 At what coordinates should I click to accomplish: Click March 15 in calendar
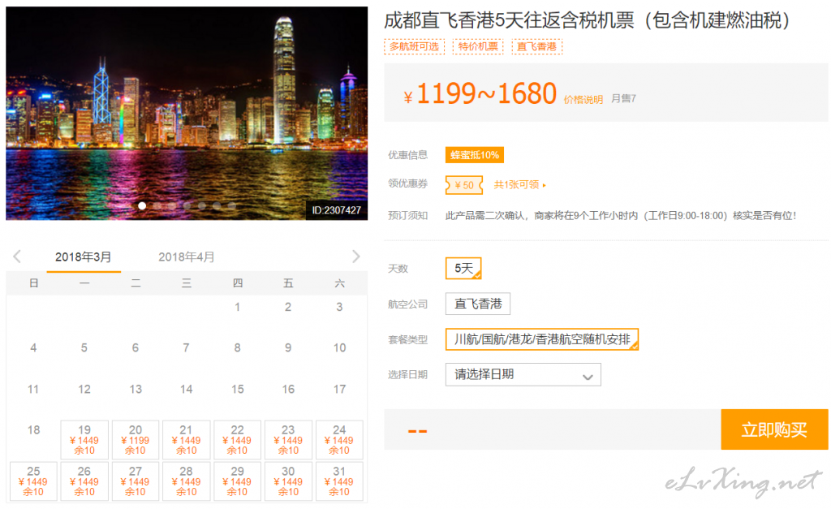tap(238, 389)
